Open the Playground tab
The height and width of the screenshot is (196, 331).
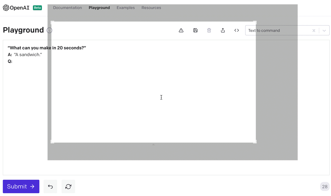coord(99,8)
